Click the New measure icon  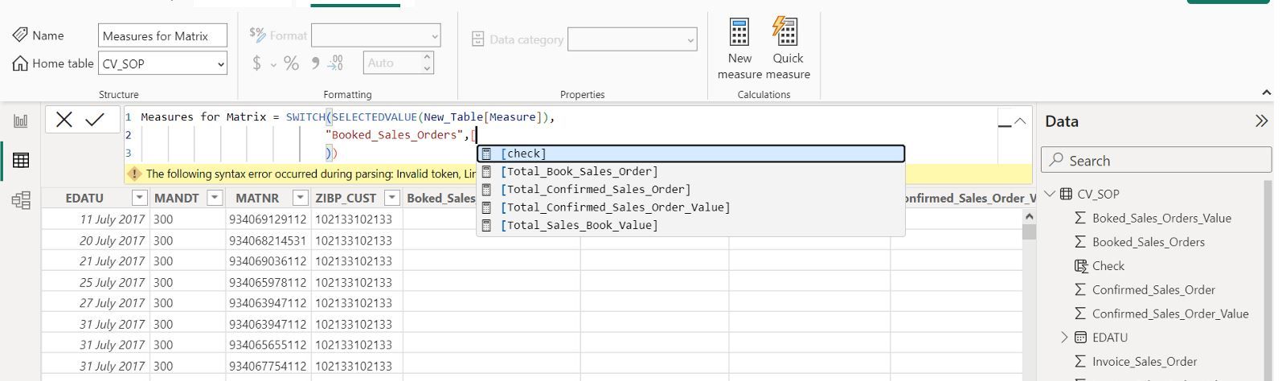point(739,32)
